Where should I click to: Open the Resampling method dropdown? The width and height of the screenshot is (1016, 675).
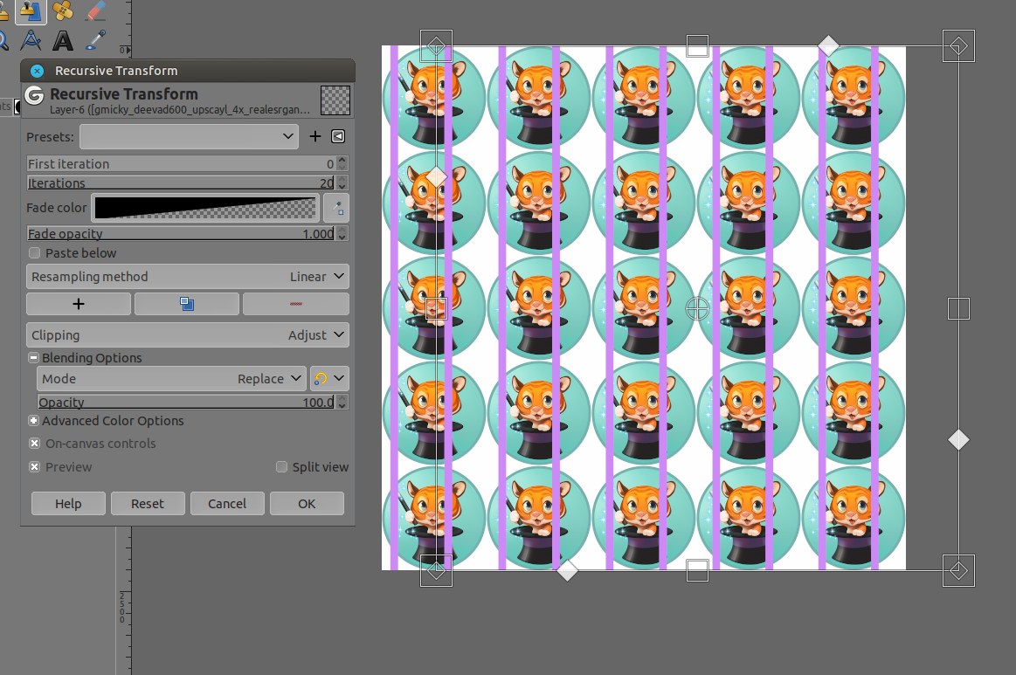click(x=188, y=277)
